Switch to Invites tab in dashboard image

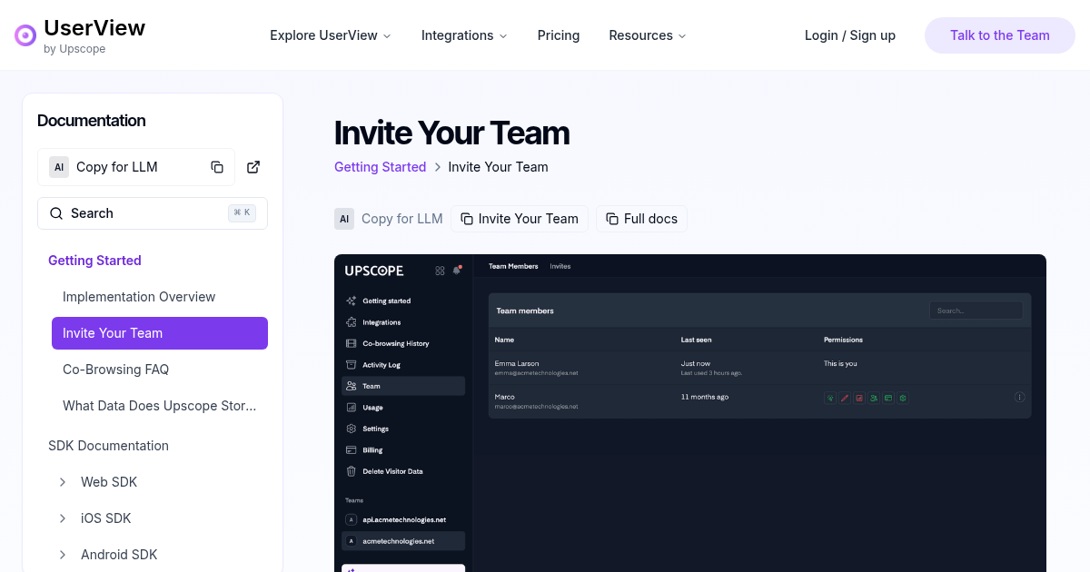560,266
